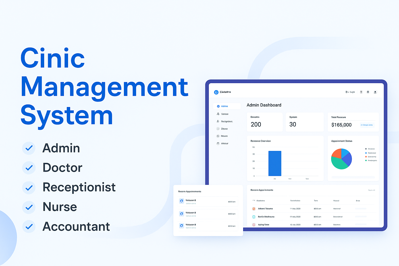Select the Nouas item in sidebar
This screenshot has height=266, width=399.
(x=224, y=136)
